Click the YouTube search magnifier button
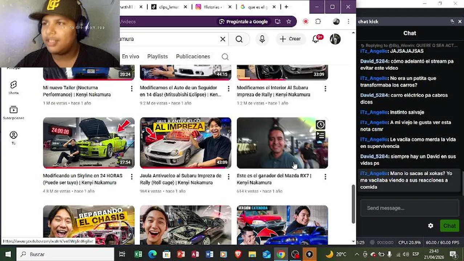464x261 pixels. [239, 39]
